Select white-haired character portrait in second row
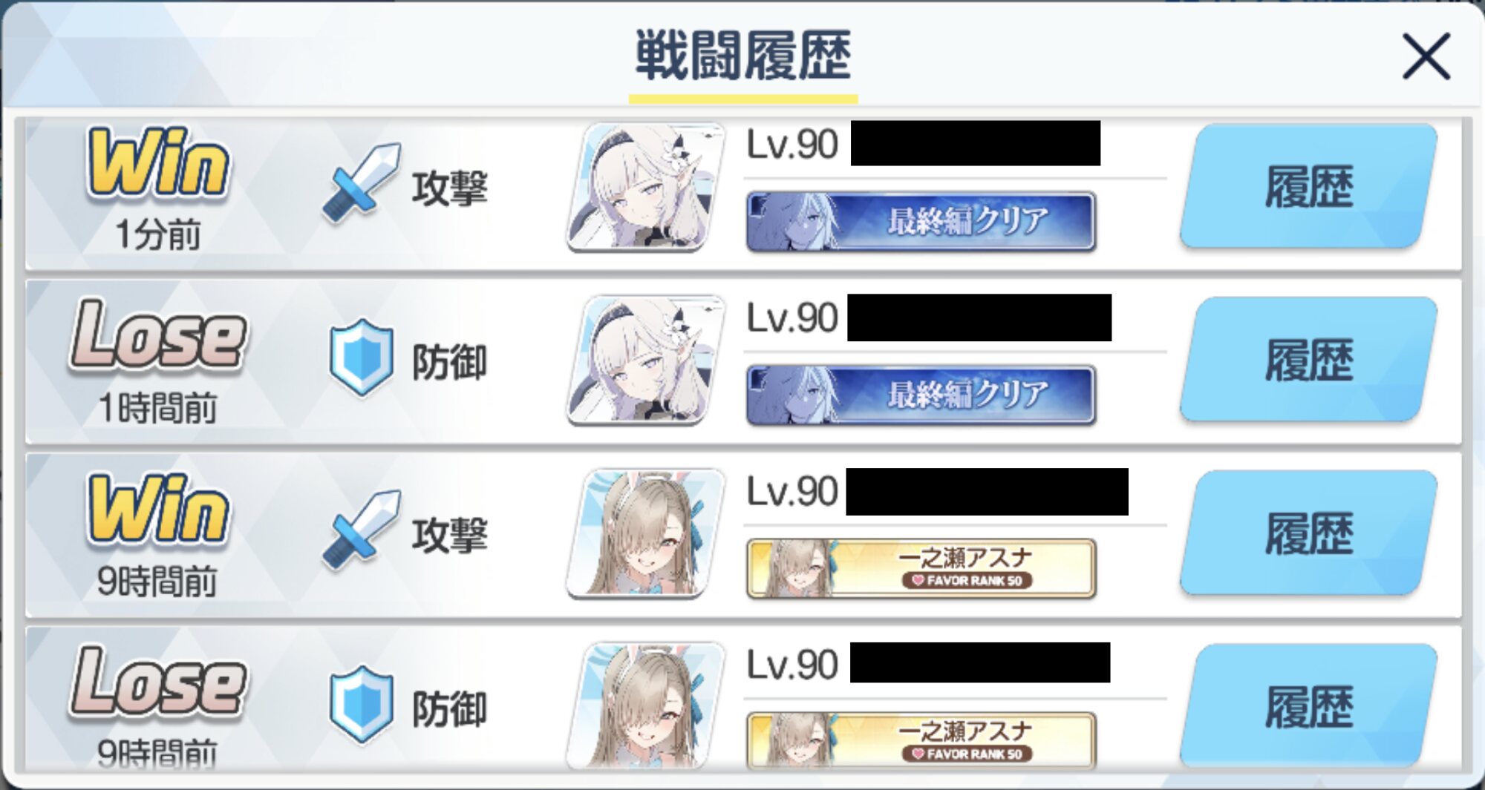1485x790 pixels. 645,361
